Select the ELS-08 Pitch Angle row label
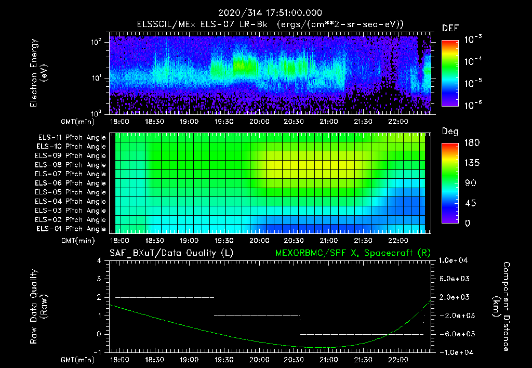 (x=71, y=165)
